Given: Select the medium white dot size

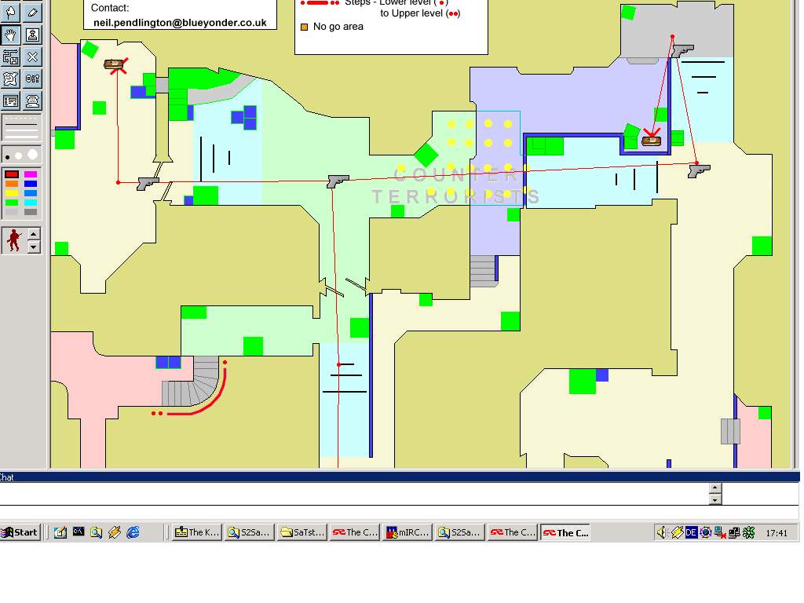Looking at the screenshot, I should click(x=19, y=155).
